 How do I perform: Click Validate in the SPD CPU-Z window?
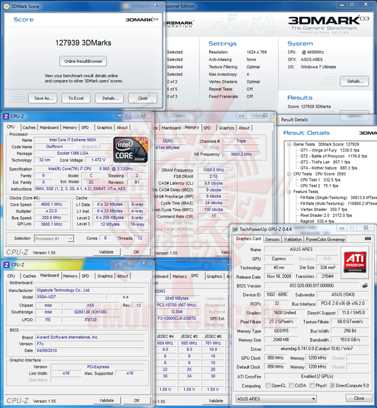216,401
